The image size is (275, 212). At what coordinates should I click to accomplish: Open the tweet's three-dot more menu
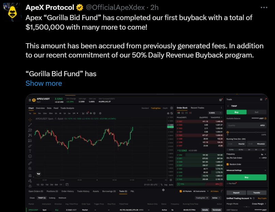click(264, 7)
